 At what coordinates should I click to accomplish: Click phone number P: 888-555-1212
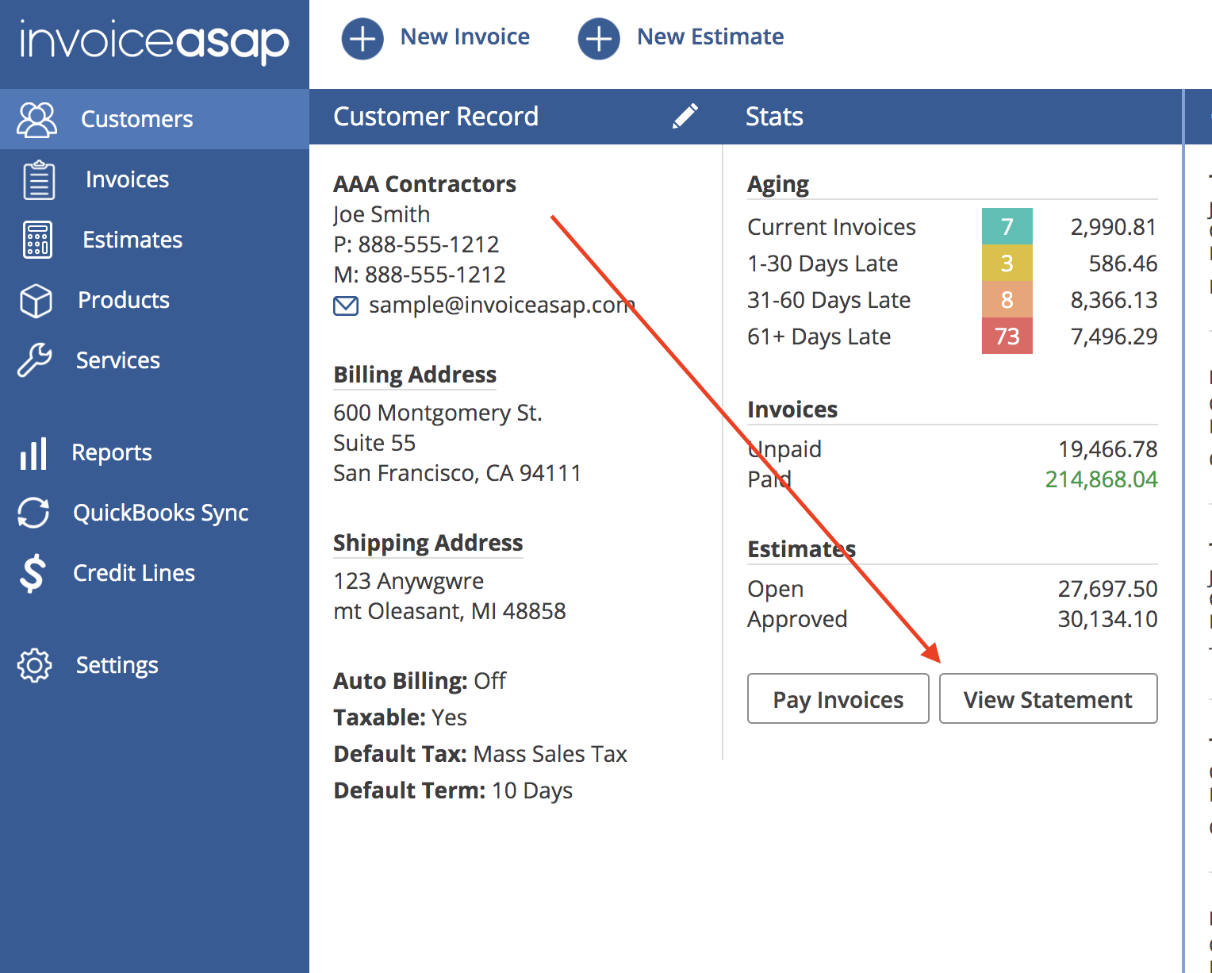(416, 244)
